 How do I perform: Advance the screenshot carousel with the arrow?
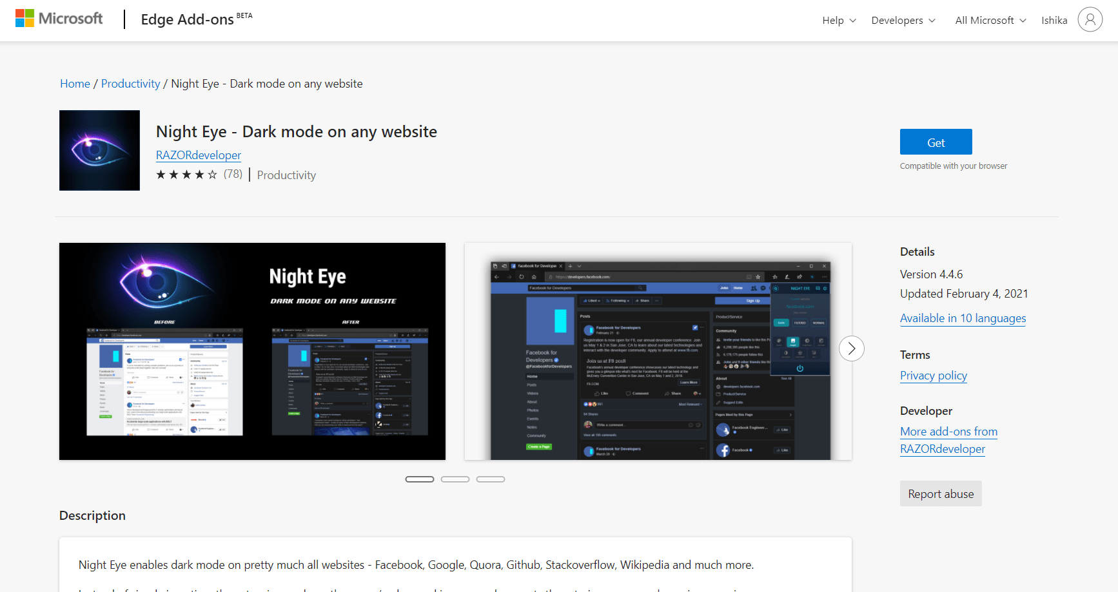pyautogui.click(x=852, y=348)
